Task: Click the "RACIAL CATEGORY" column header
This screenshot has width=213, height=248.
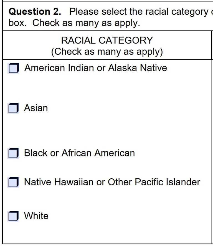Action: pyautogui.click(x=107, y=41)
